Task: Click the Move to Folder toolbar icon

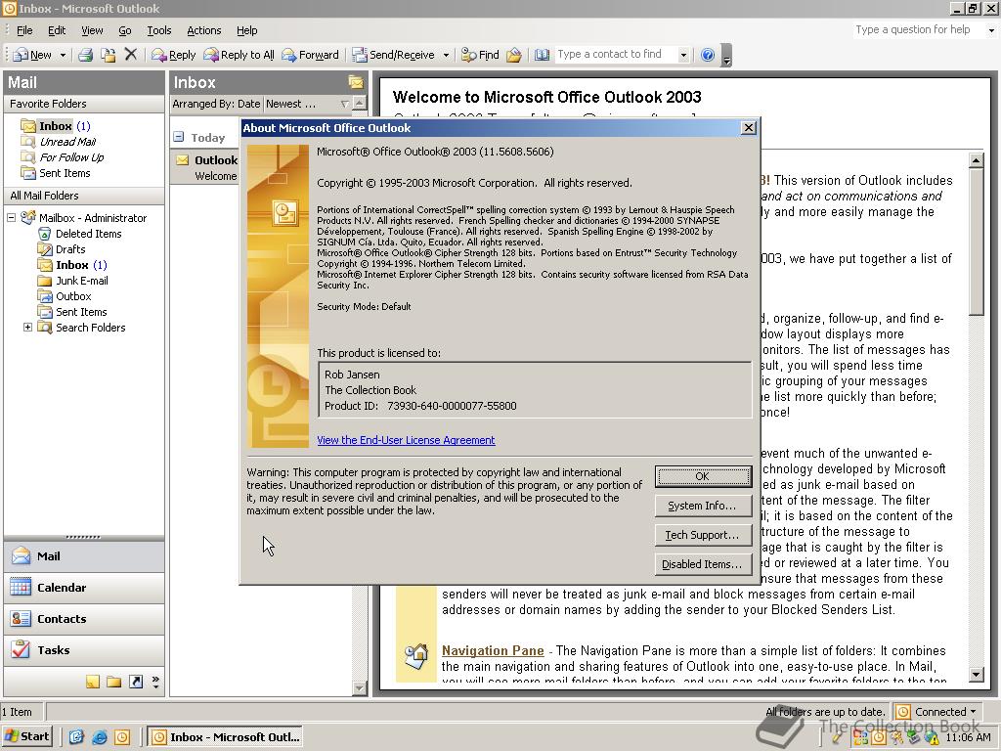Action: 108,55
